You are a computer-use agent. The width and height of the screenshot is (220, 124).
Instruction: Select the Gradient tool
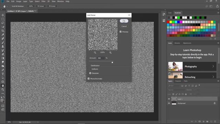click(3, 58)
